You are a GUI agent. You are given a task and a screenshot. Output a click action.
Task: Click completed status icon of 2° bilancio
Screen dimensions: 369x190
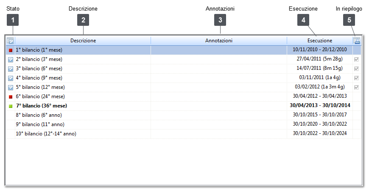(11, 60)
